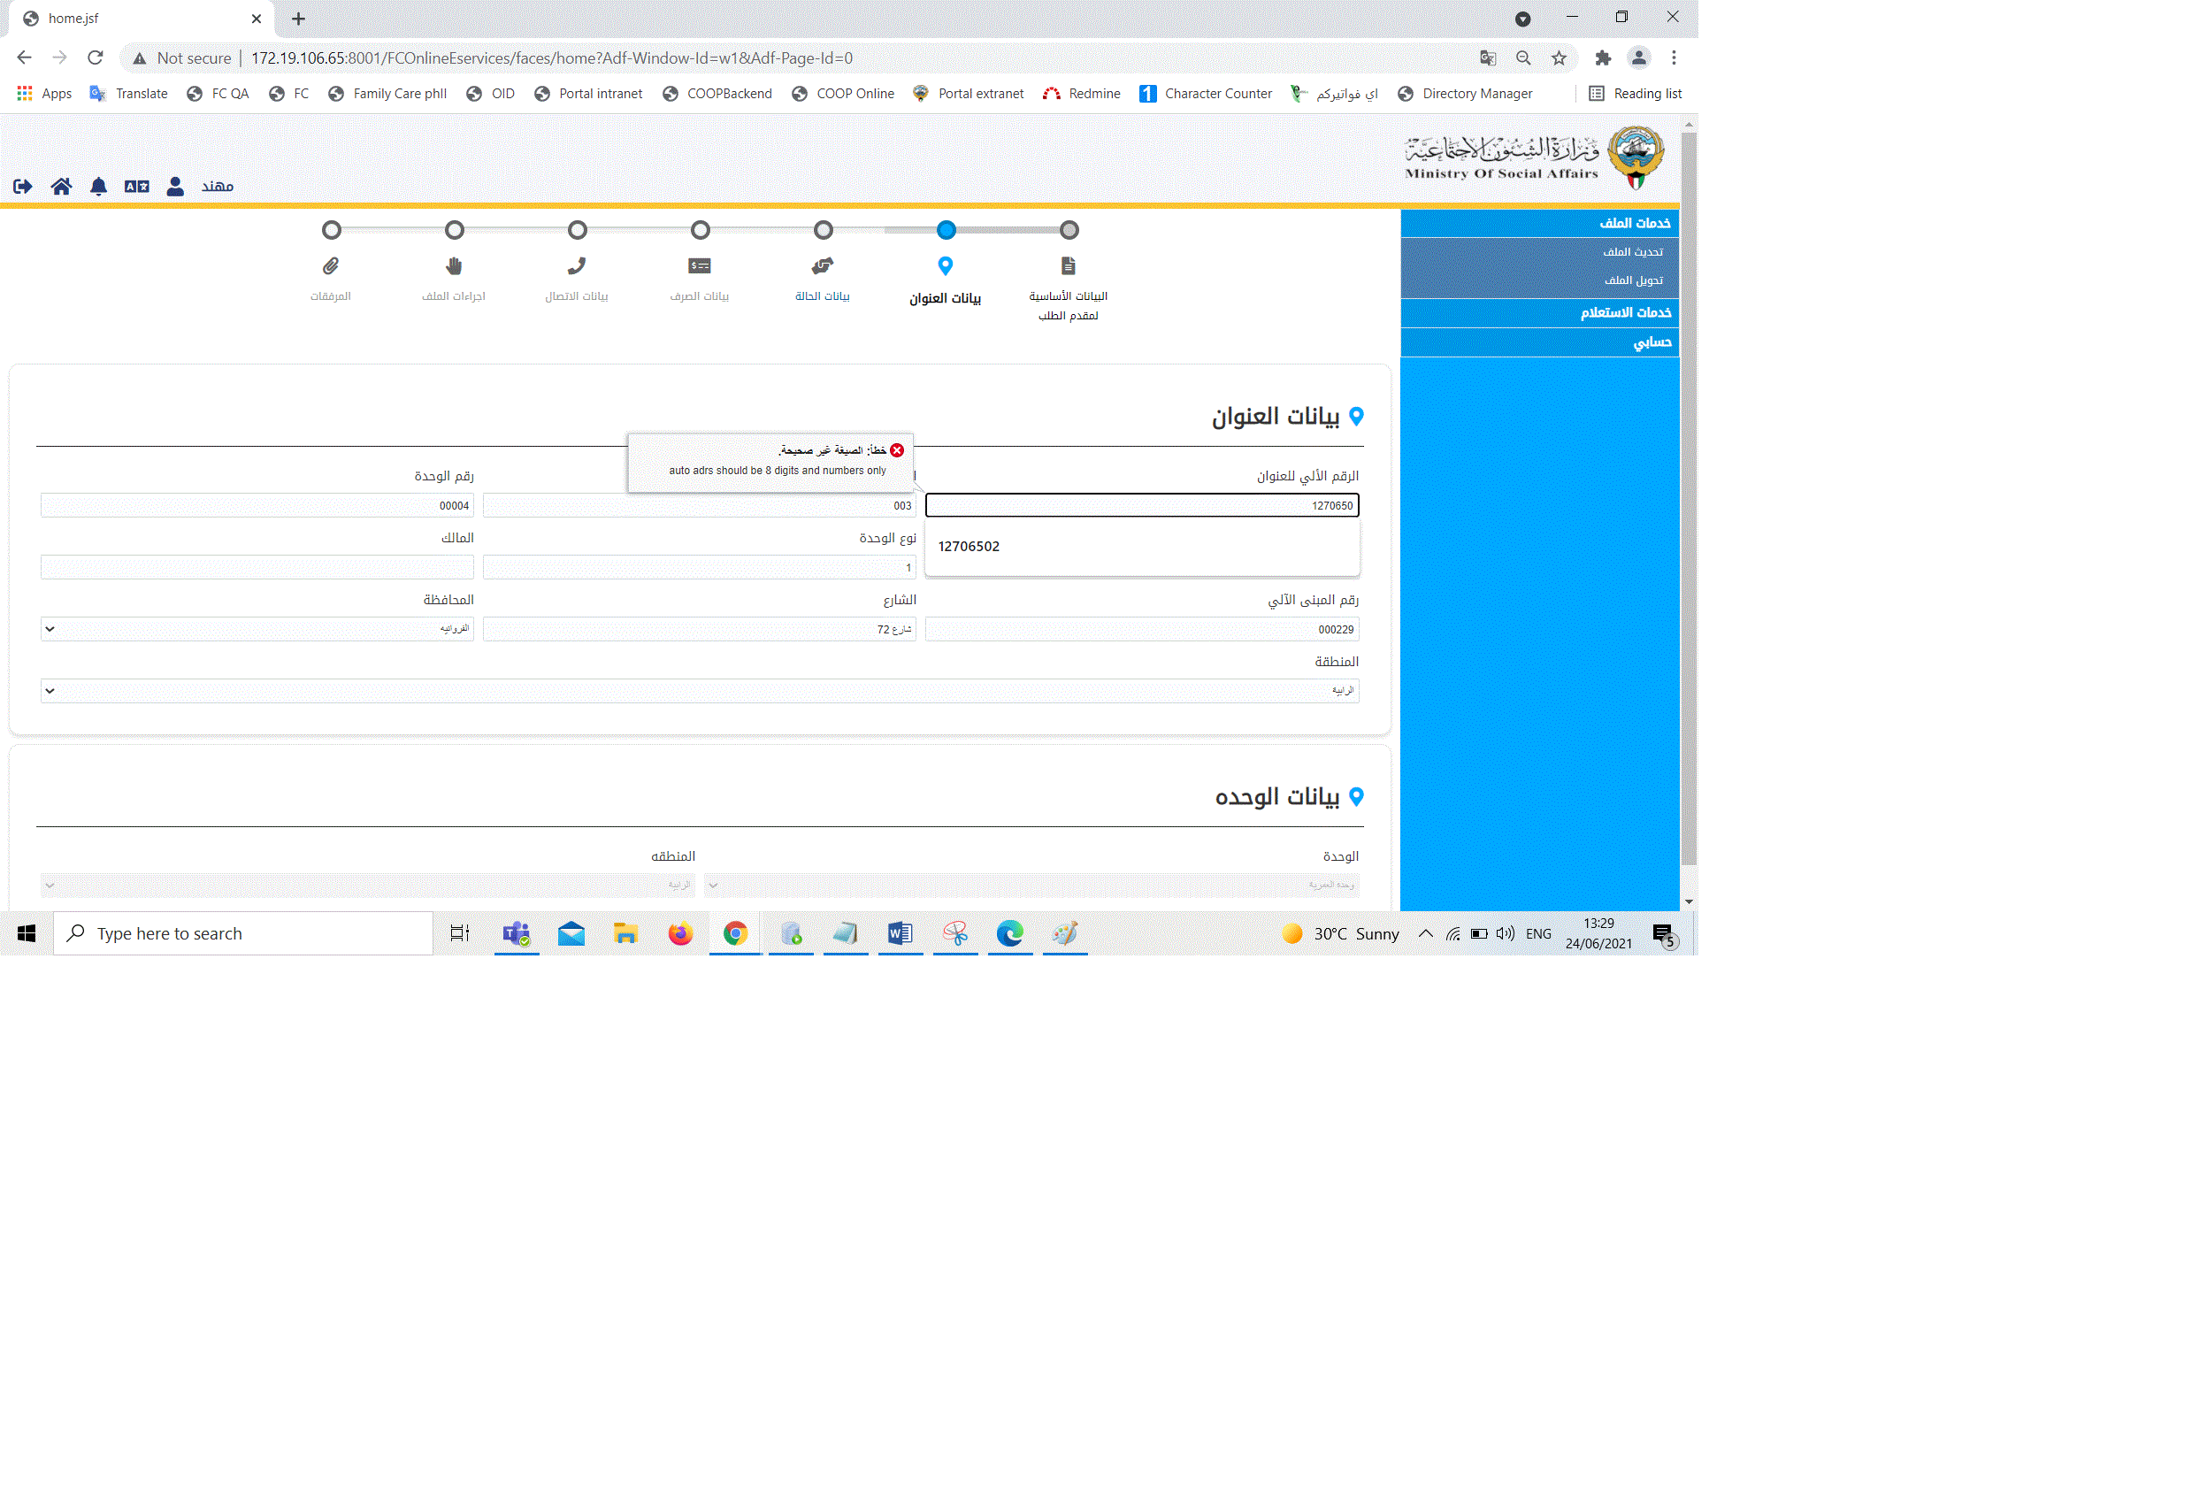Select the active بيانات العنوان step circle
2192x1488 pixels.
pyautogui.click(x=947, y=230)
